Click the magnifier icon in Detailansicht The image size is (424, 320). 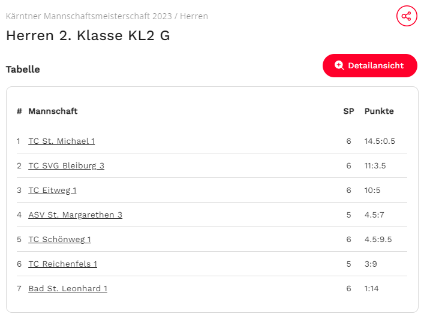pyautogui.click(x=339, y=65)
